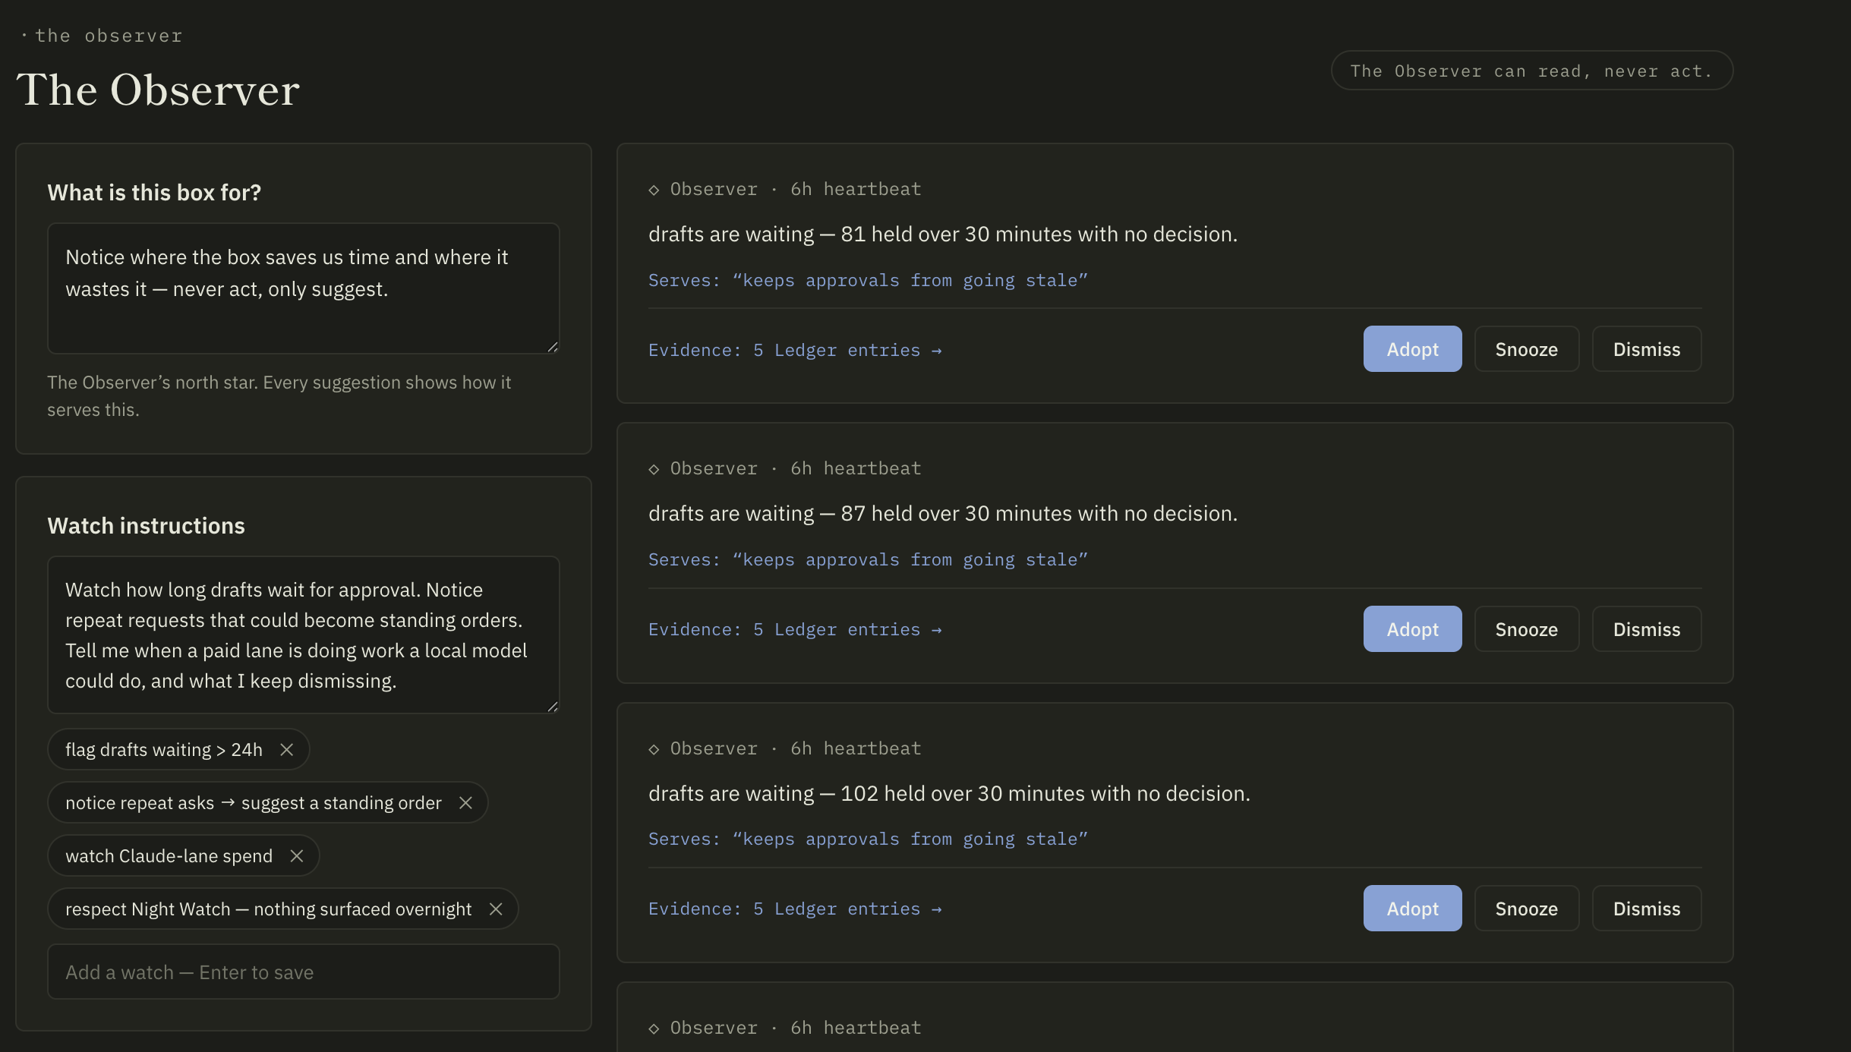Click the diamond icon on the 87 drafts card
The width and height of the screenshot is (1851, 1052).
tap(654, 470)
